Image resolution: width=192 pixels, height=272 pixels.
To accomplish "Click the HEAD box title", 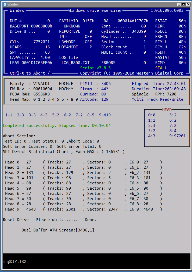I will [167, 110].
